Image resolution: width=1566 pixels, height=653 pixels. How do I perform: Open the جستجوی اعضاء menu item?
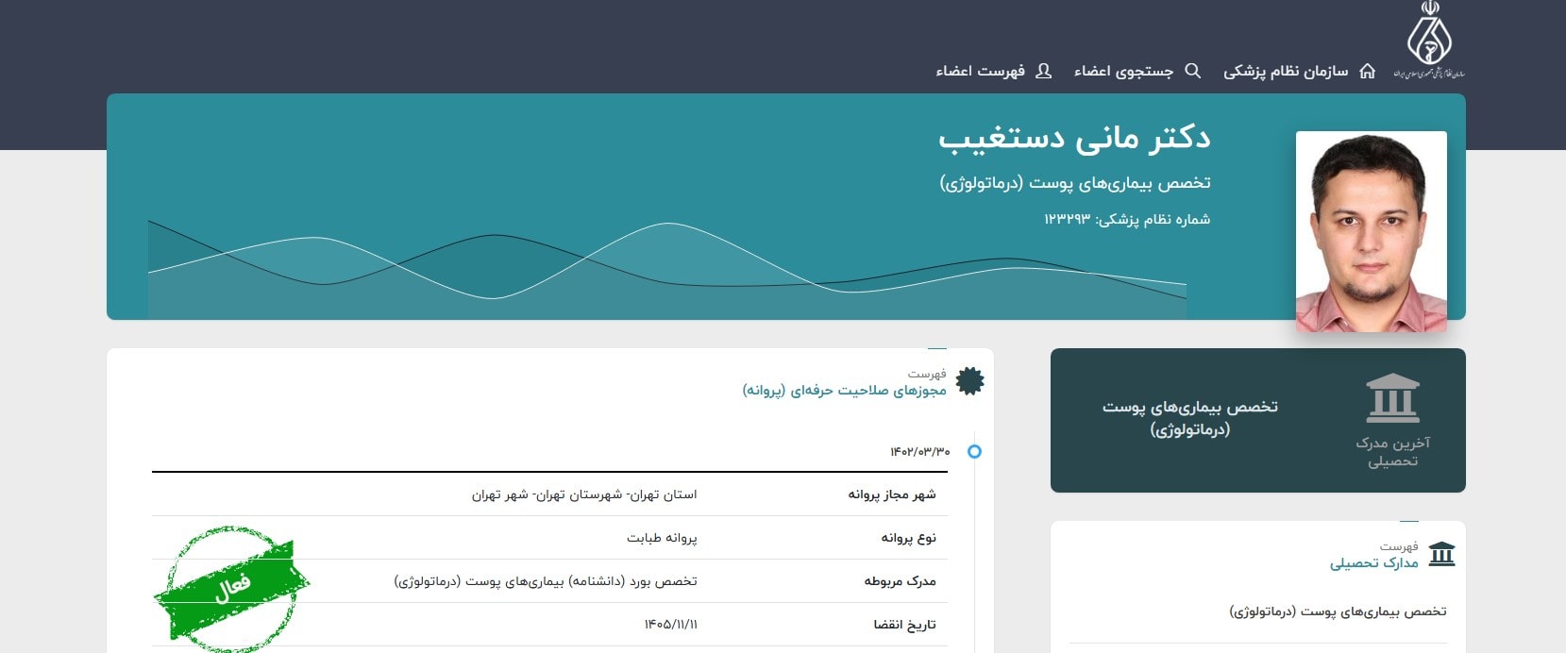(1123, 72)
